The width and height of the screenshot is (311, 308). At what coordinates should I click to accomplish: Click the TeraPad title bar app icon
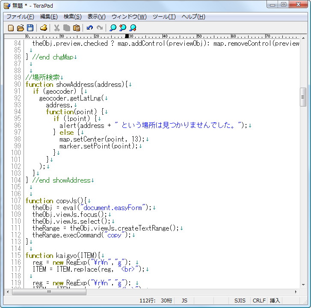click(7, 6)
